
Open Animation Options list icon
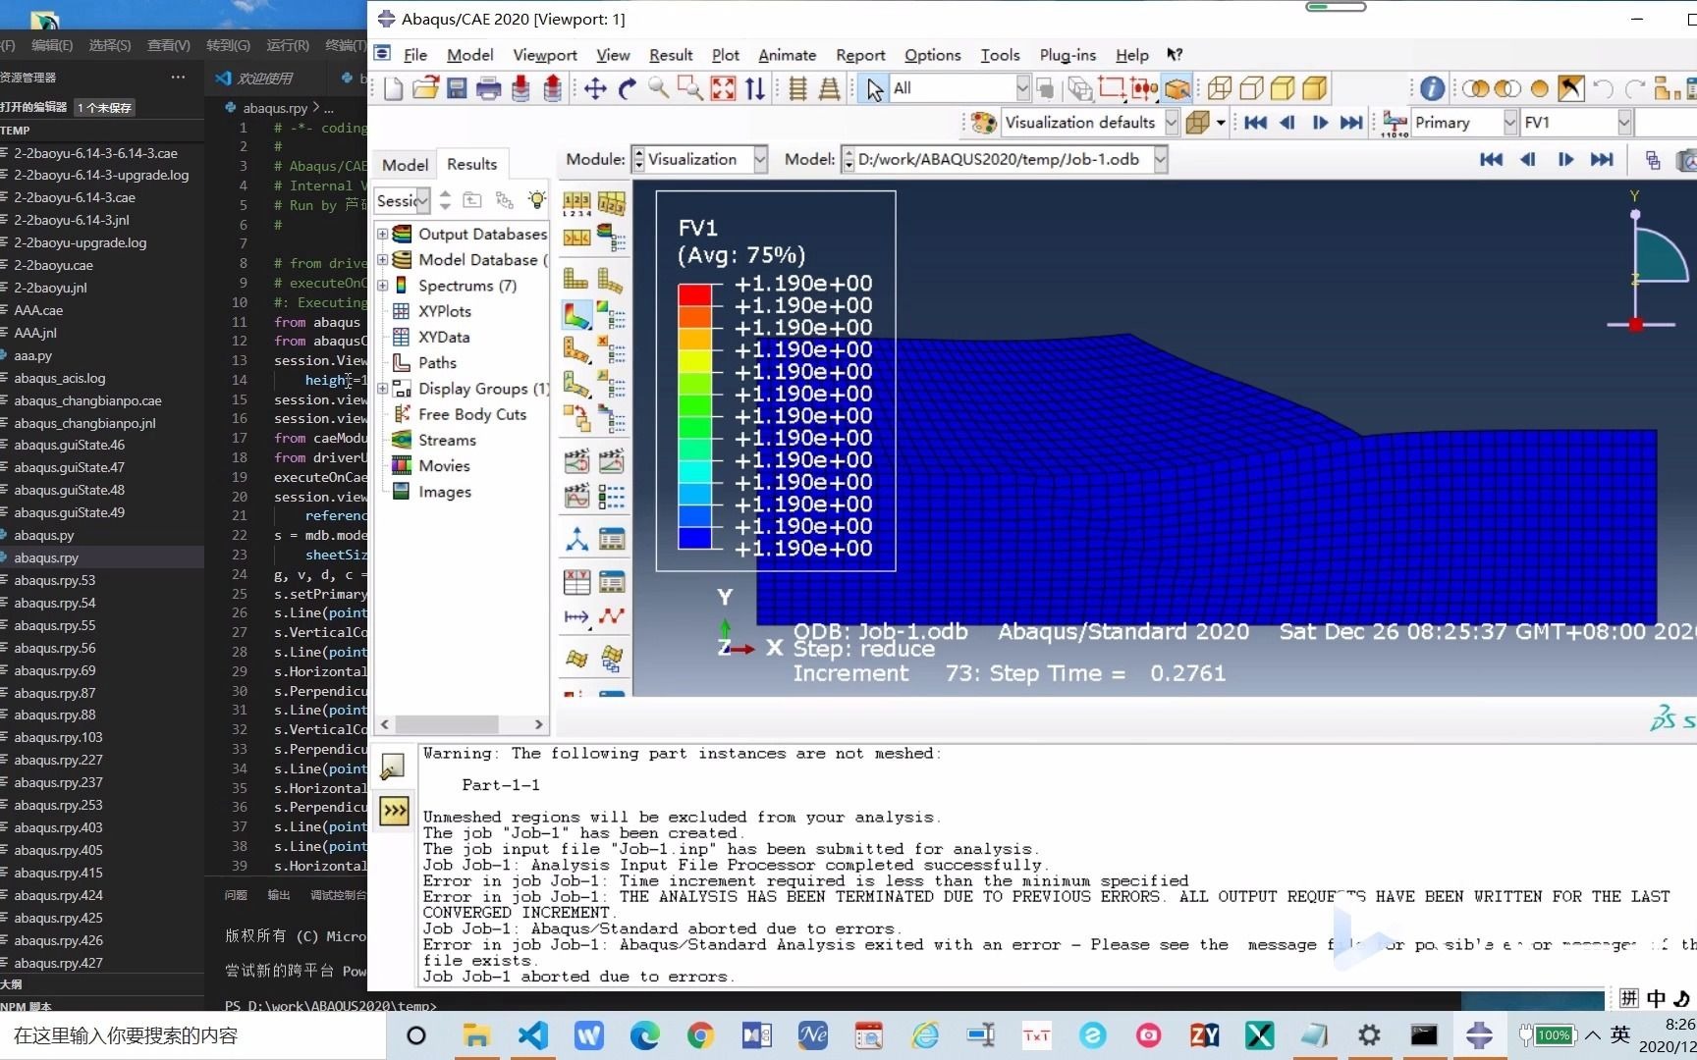click(611, 497)
